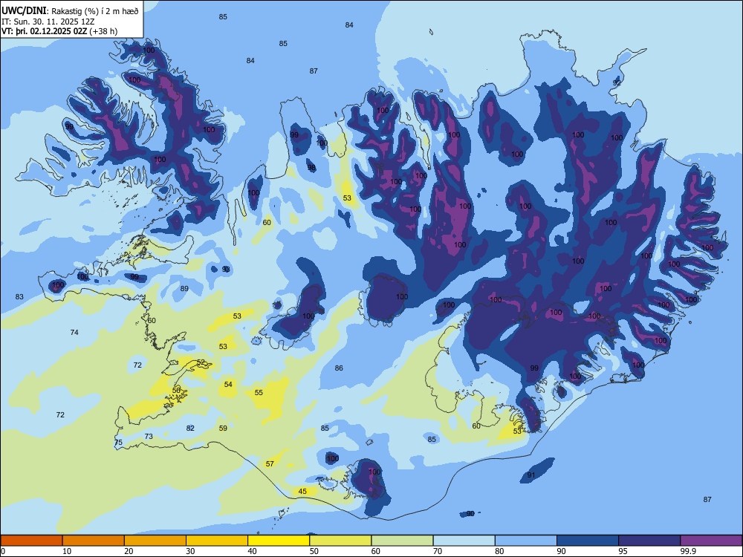Click the 98 humidity value

tap(311, 168)
